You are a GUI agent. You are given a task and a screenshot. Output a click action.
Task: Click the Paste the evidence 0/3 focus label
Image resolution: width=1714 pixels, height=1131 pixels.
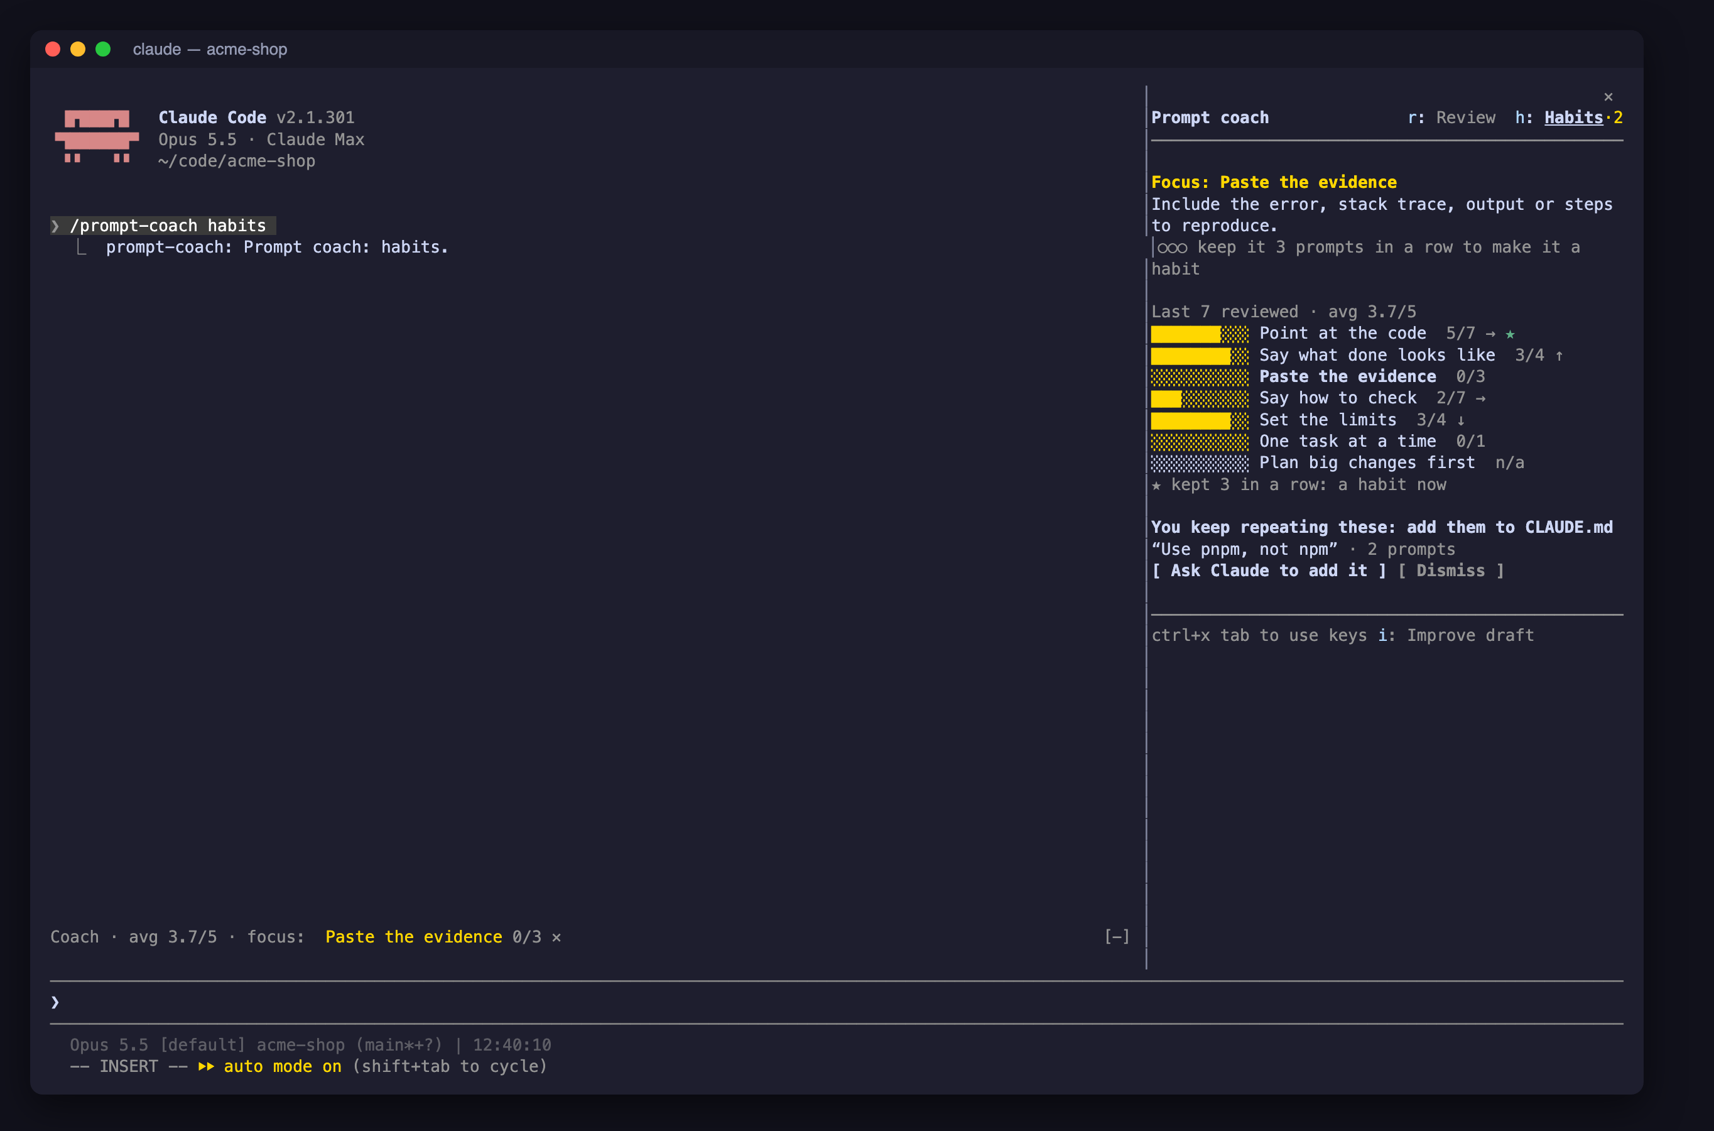[x=433, y=937]
